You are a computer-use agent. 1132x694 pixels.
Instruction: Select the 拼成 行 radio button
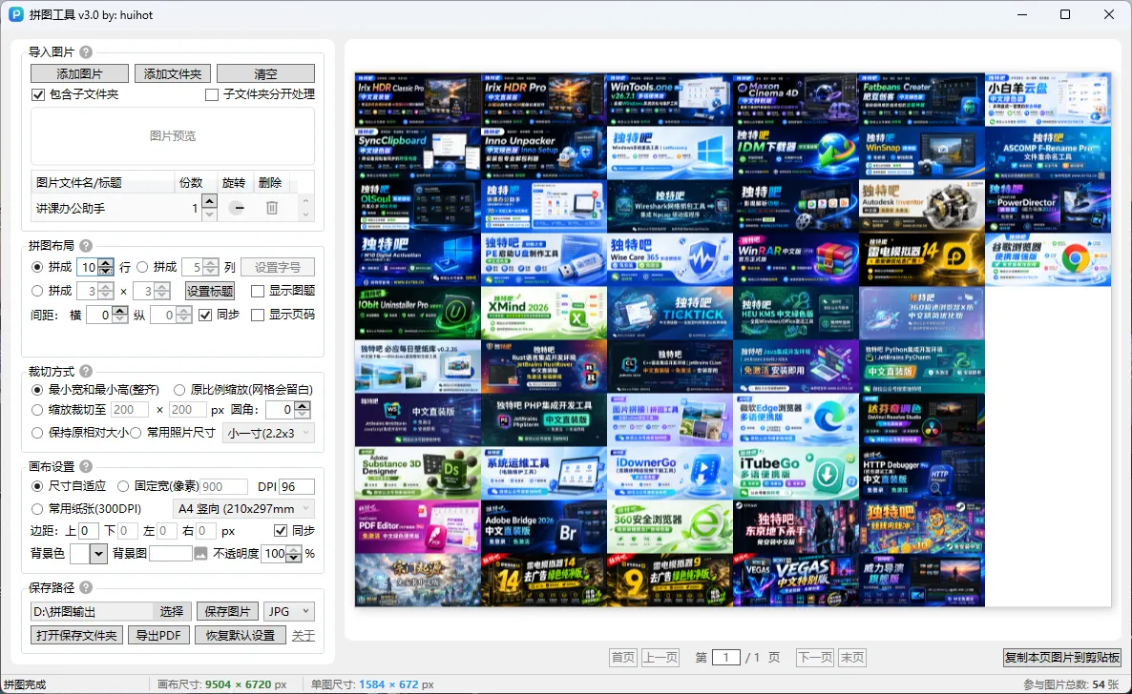click(37, 267)
